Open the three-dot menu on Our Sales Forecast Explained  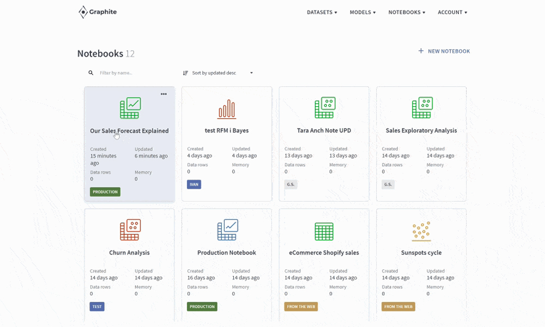pos(163,94)
